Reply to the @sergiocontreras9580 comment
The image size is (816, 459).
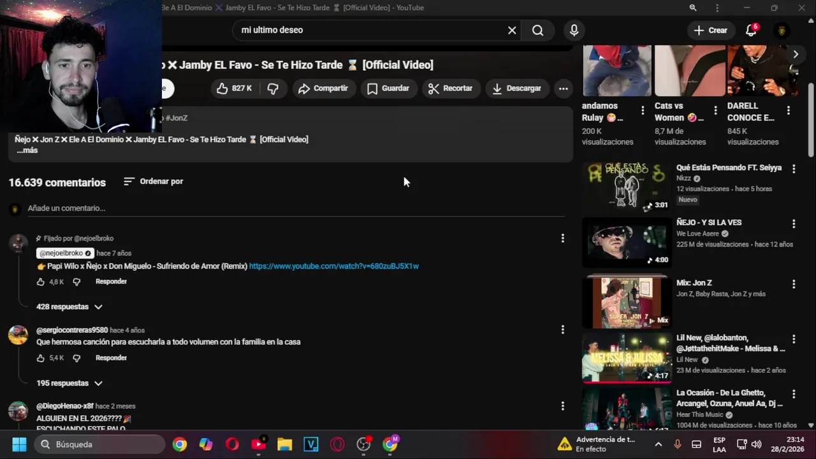111,358
